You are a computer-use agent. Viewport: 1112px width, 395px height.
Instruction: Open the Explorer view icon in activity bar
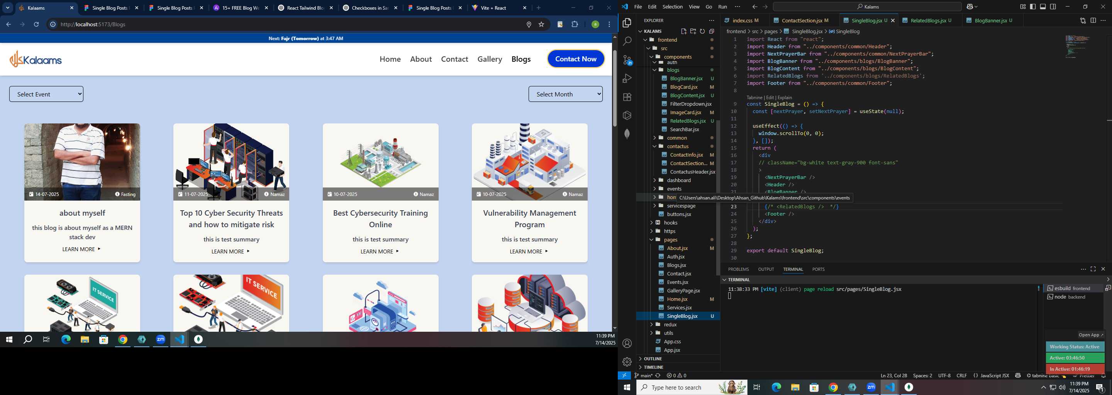click(627, 22)
